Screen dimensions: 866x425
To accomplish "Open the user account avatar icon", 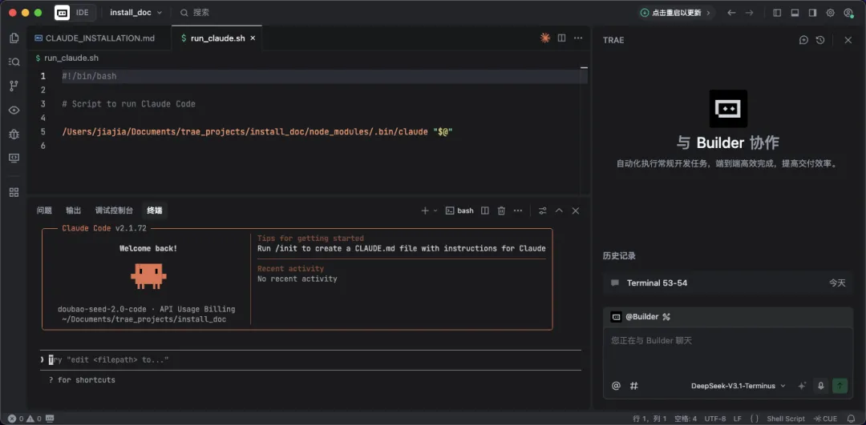I will [x=848, y=12].
